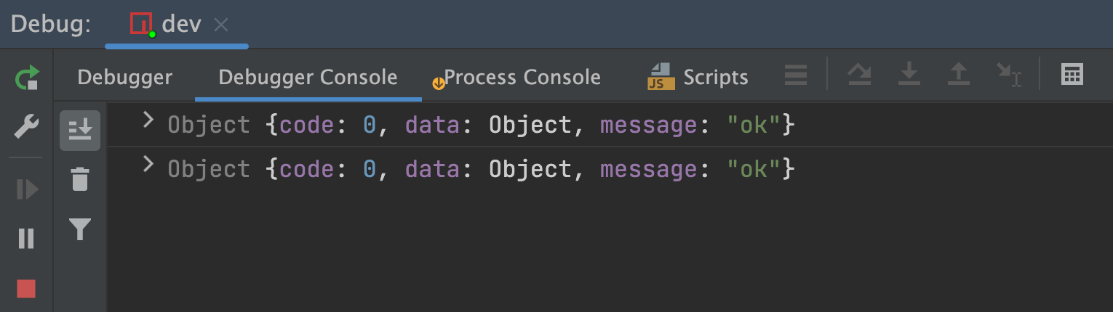Switch to the Debugger tab
1113x312 pixels.
point(125,77)
